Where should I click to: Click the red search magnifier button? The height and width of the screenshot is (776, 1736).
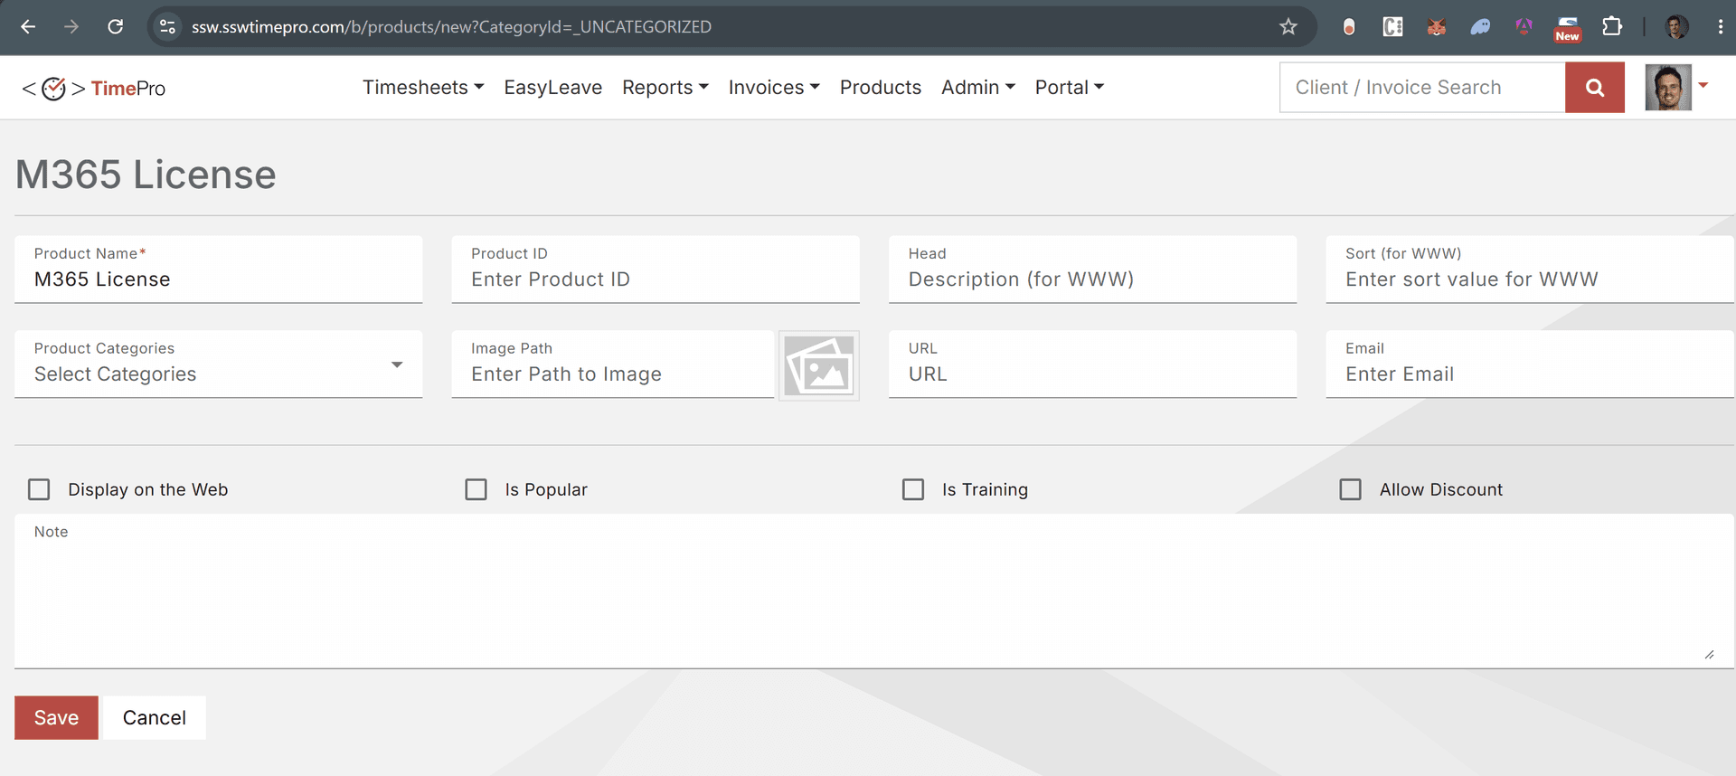pyautogui.click(x=1595, y=88)
